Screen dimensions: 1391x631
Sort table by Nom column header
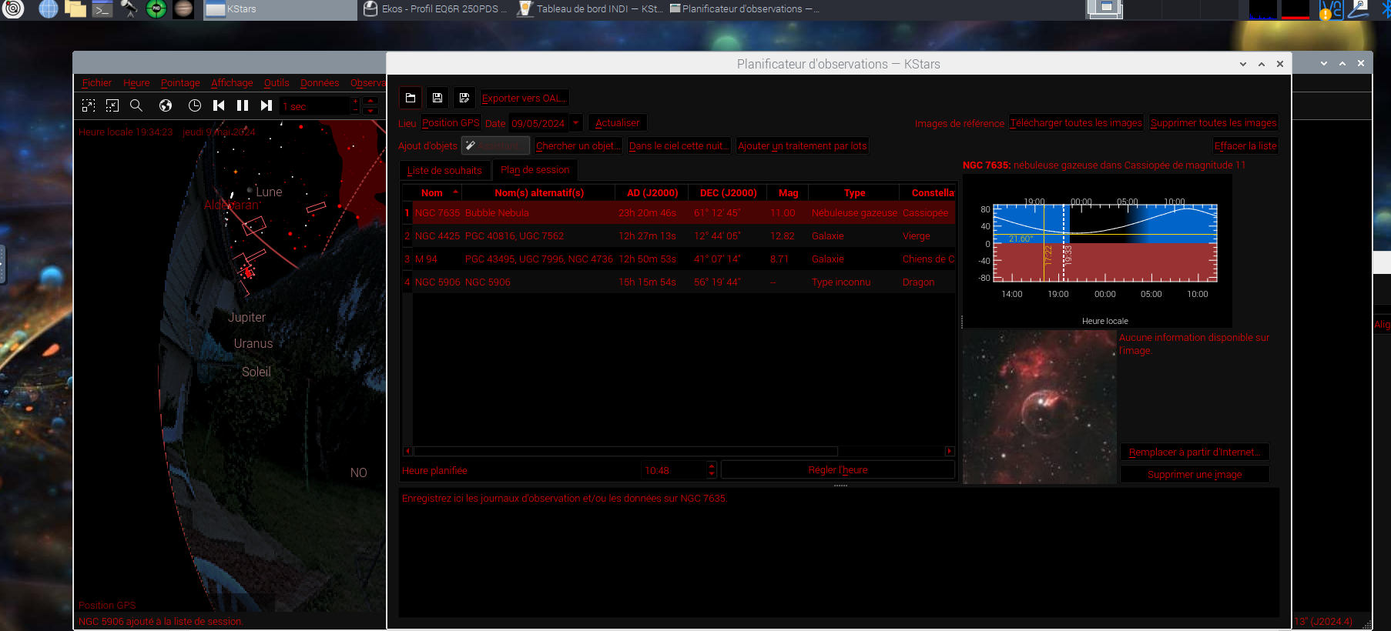click(432, 192)
